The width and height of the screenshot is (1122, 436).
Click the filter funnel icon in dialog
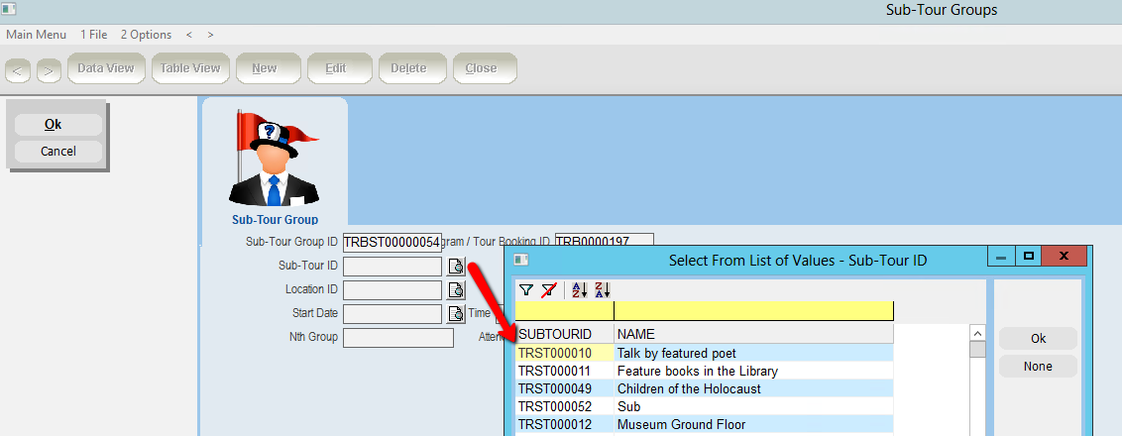[x=526, y=289]
